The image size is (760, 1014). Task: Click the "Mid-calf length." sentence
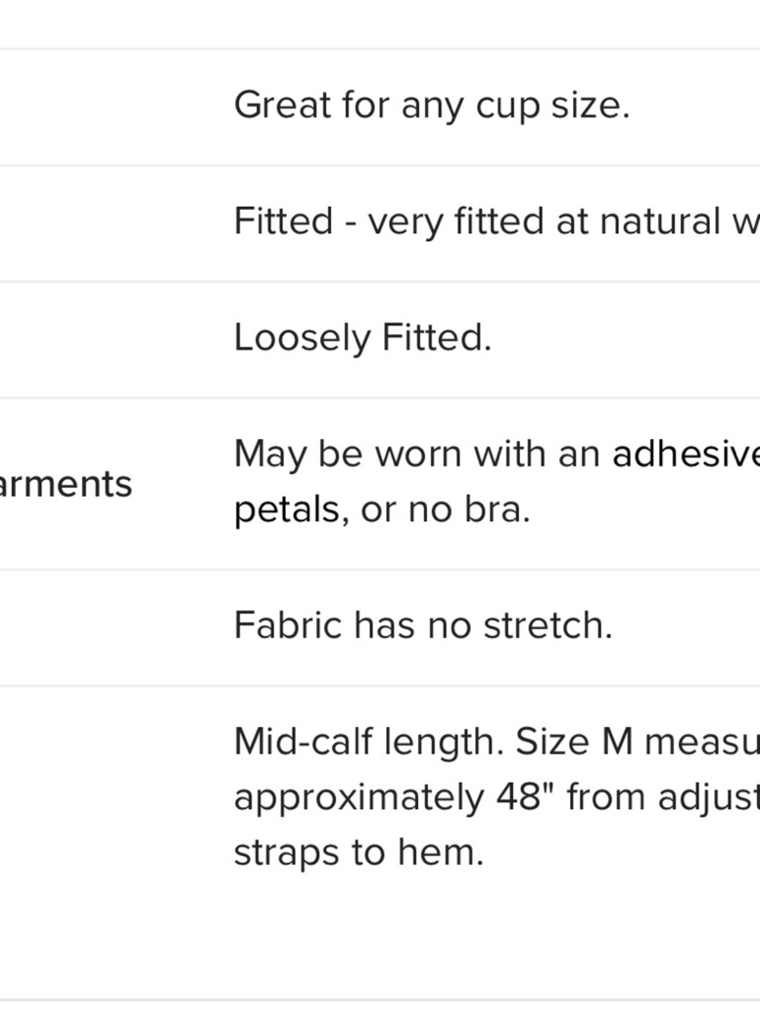pos(369,742)
